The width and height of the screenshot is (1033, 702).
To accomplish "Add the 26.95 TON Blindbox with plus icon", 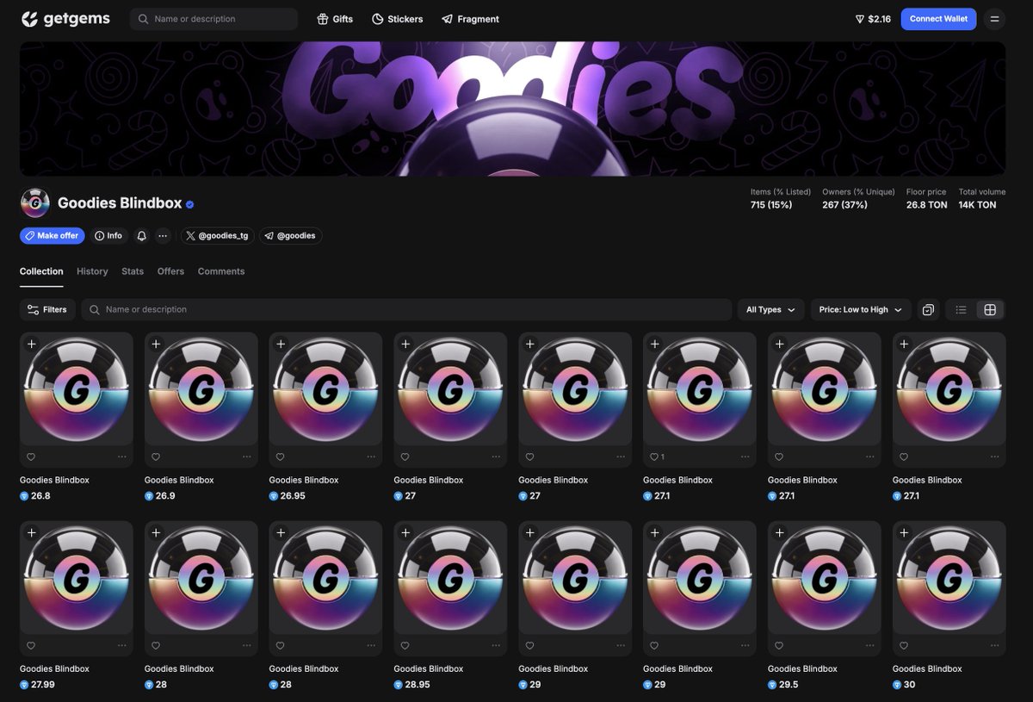I will (281, 344).
